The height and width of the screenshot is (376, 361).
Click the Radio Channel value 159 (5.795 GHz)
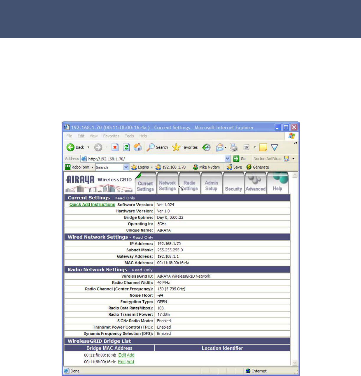click(x=171, y=289)
